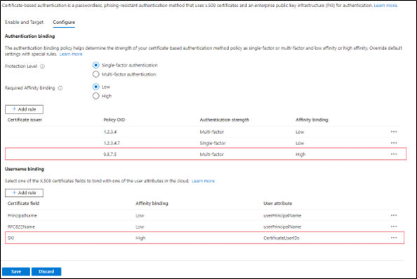The height and width of the screenshot is (279, 417).
Task: Open more options for policy OID 1.2.3.4
Action: 394,132
